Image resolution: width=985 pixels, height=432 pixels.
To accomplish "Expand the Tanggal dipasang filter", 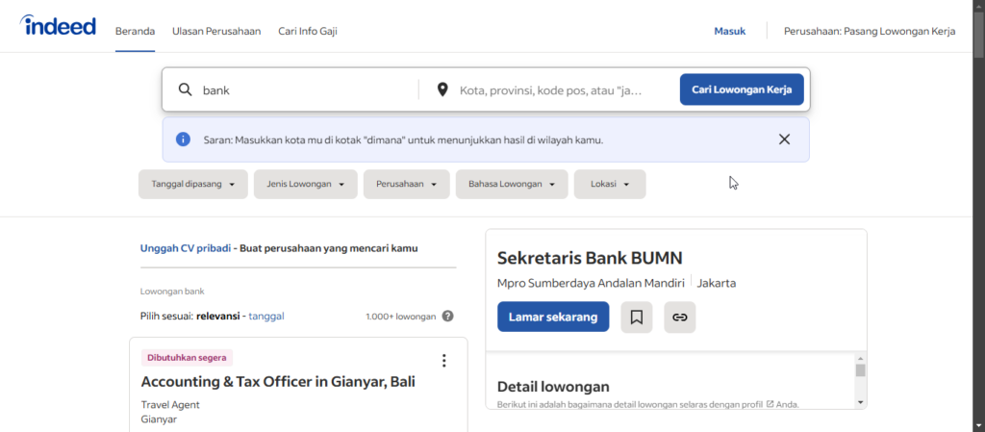I will [x=192, y=184].
